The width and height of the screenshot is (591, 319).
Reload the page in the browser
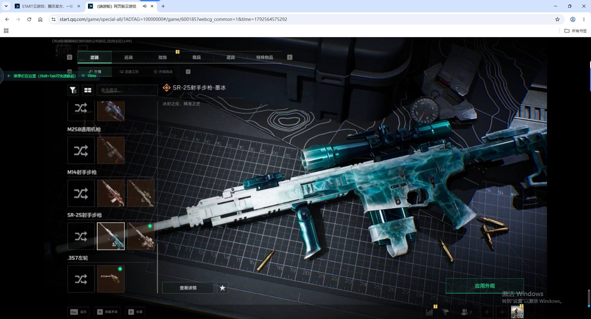[29, 19]
